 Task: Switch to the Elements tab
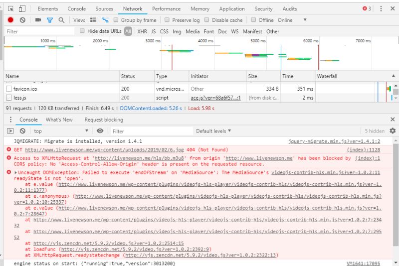click(x=48, y=8)
